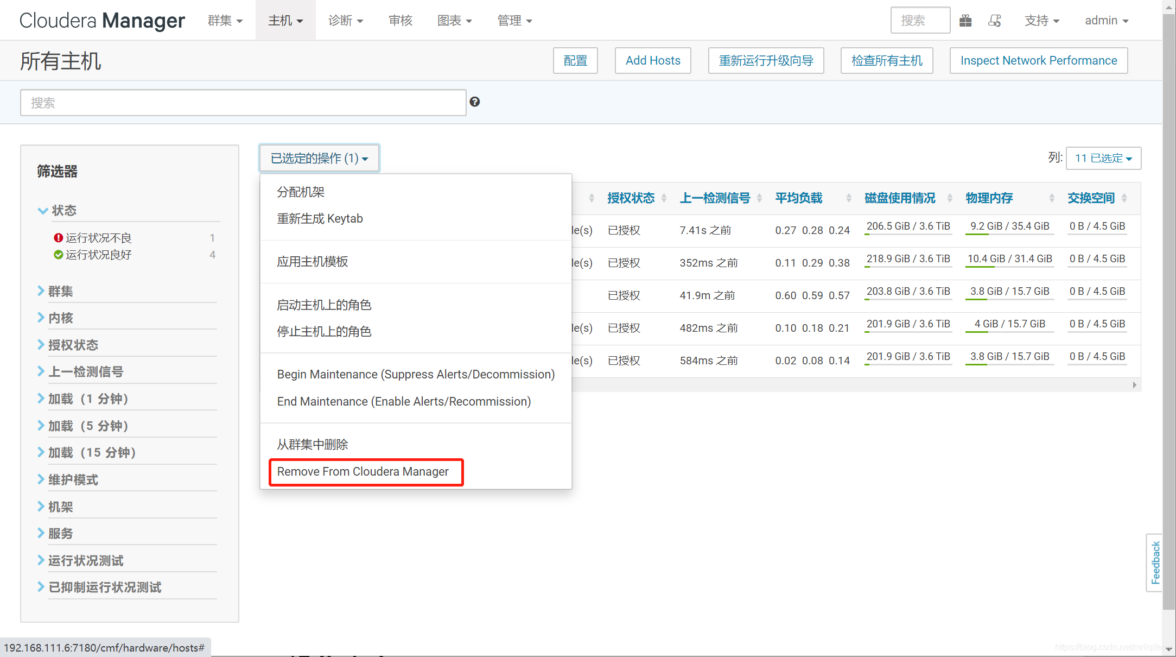Image resolution: width=1176 pixels, height=657 pixels.
Task: Click the sort arrows for 平均负载 column
Action: pyautogui.click(x=848, y=198)
